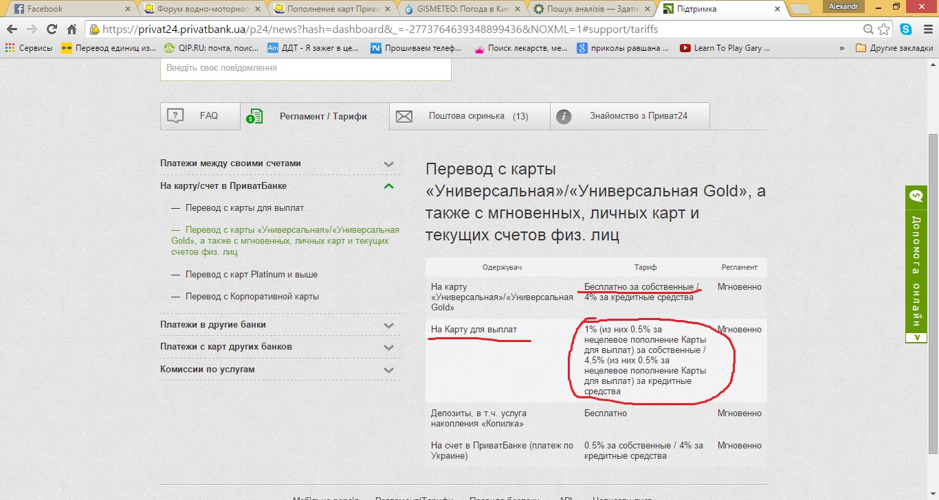
Task: Click the Знайомство з Приват24 info icon
Action: 564,116
